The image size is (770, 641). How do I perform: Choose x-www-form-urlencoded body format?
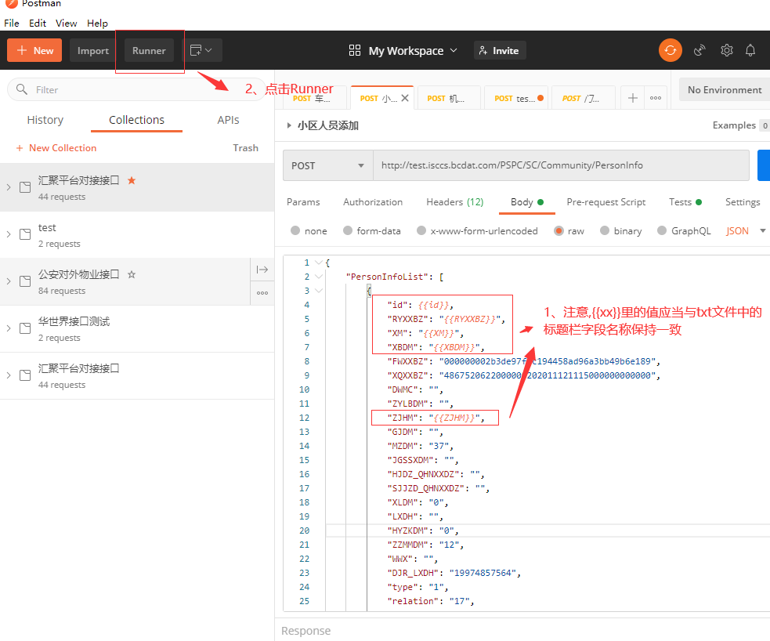tap(483, 230)
